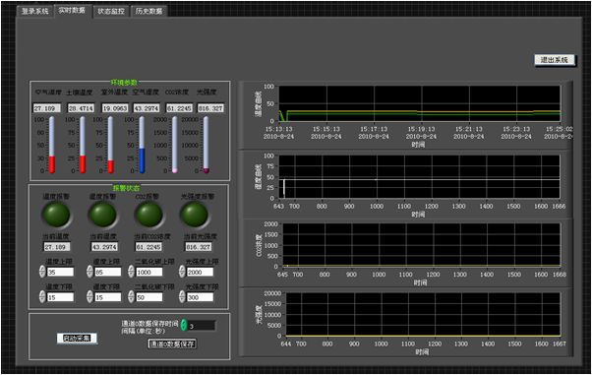Image resolution: width=592 pixels, height=375 pixels.
Task: Click the 湿度曲线 chart plot area
Action: [x=420, y=177]
